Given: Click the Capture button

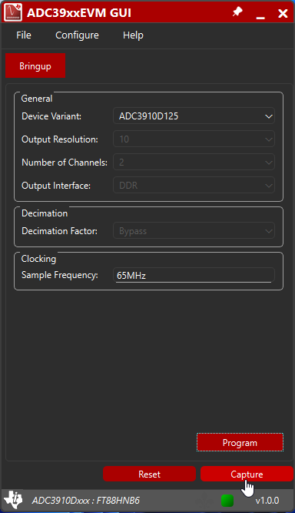Looking at the screenshot, I should [247, 474].
